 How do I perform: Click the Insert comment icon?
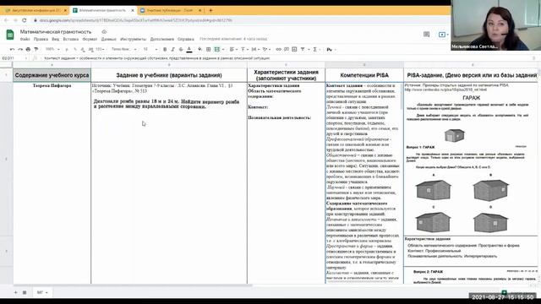click(287, 50)
